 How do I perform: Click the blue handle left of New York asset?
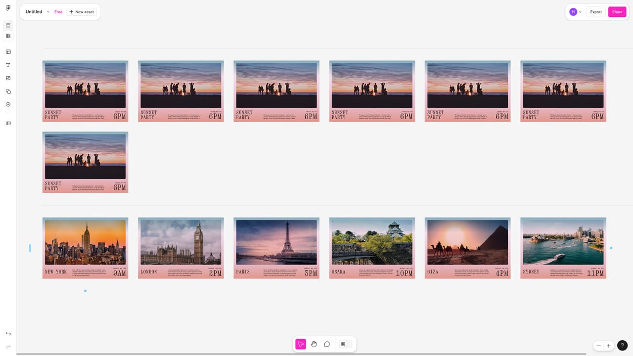(30, 248)
